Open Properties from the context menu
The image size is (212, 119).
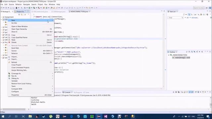(x=31, y=95)
